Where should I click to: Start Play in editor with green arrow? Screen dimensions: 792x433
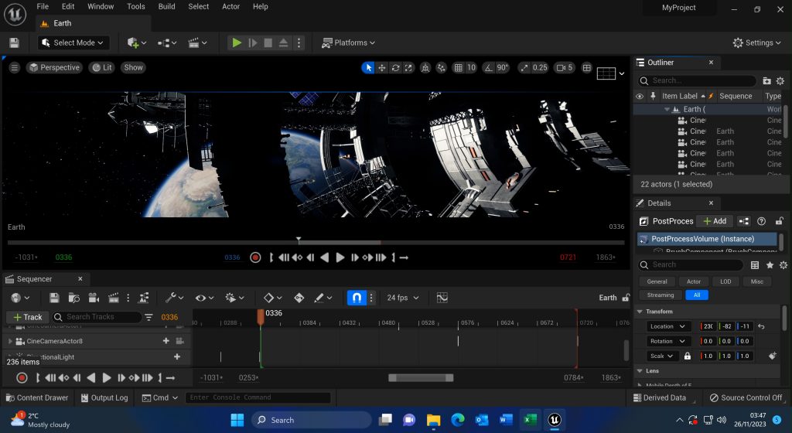point(237,43)
